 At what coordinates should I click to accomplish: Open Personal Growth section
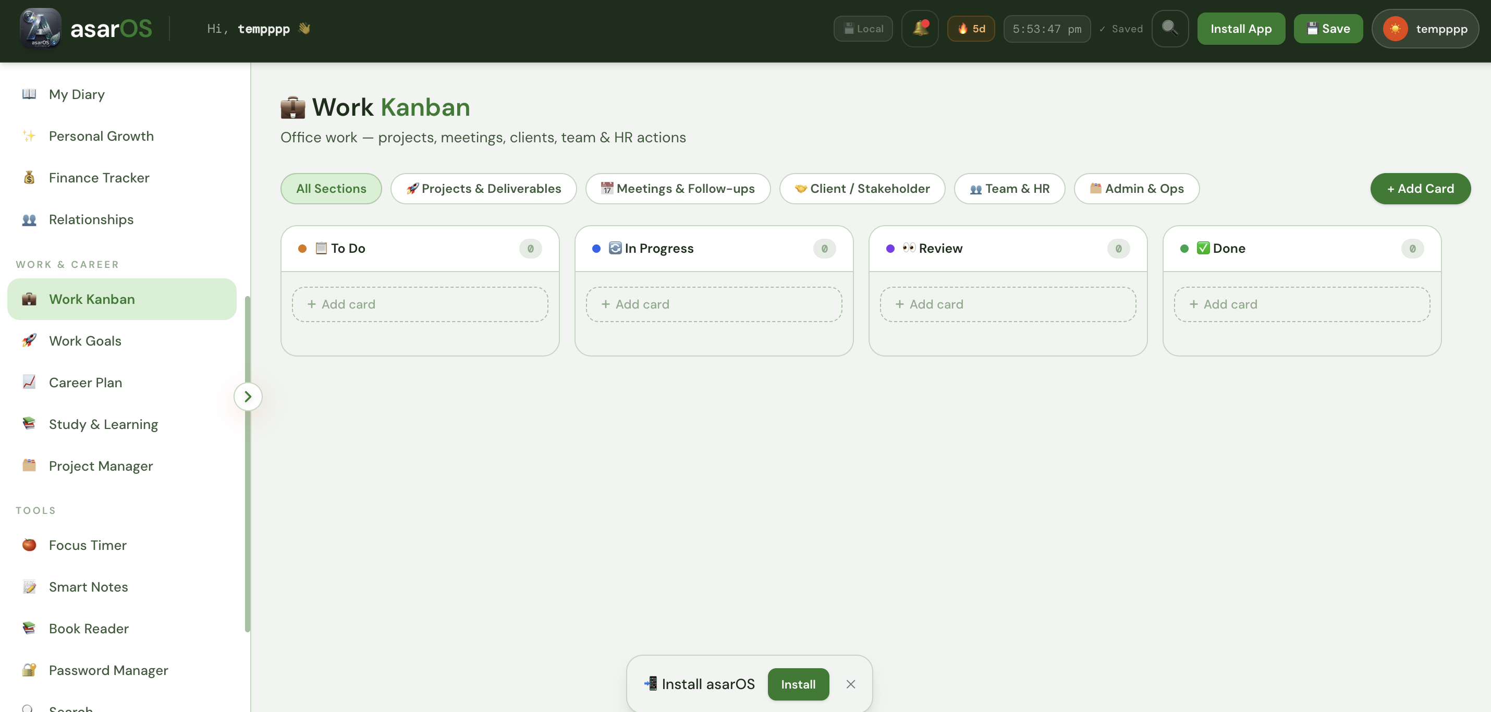[x=121, y=136]
